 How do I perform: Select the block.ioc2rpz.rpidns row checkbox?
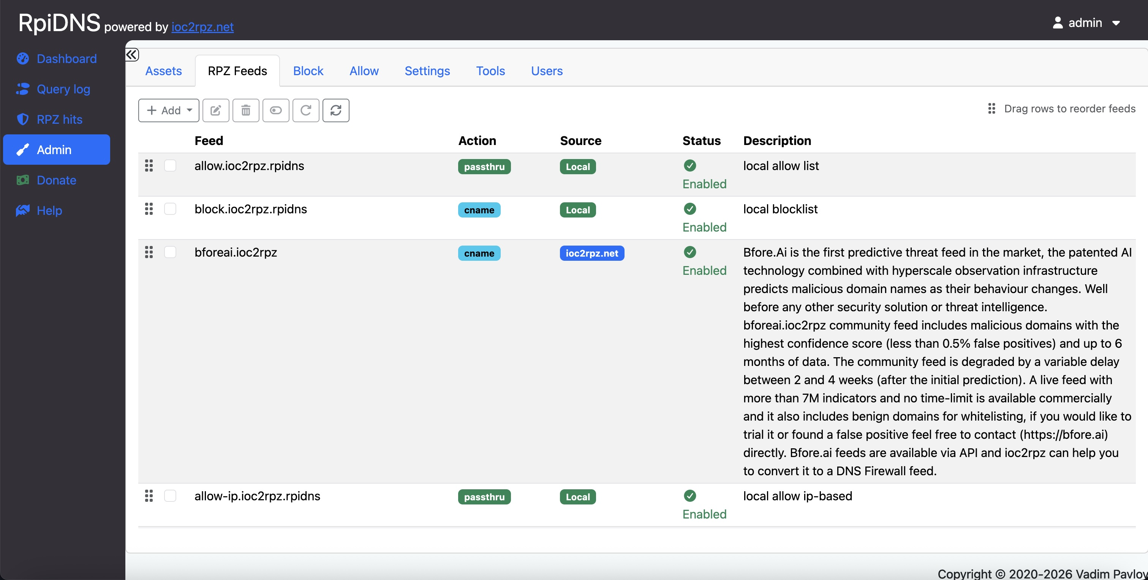[170, 209]
